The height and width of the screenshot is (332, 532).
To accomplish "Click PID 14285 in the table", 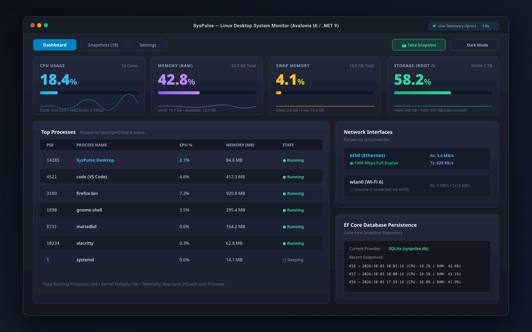I will click(x=53, y=160).
